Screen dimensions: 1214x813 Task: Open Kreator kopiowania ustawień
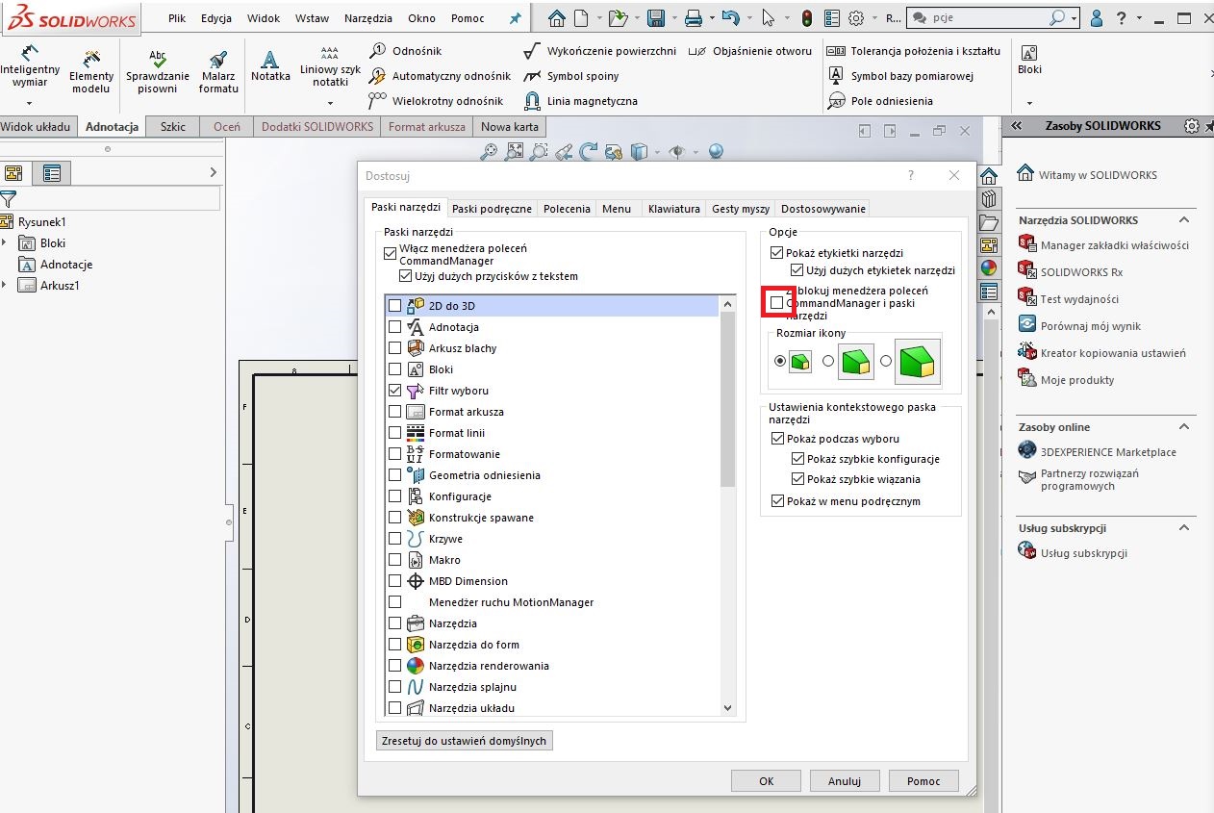point(1102,353)
